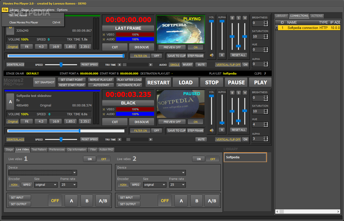The height and width of the screenshot is (221, 344).
Task: Decrease player A TRX time with left arrow
Action: (x=119, y=139)
